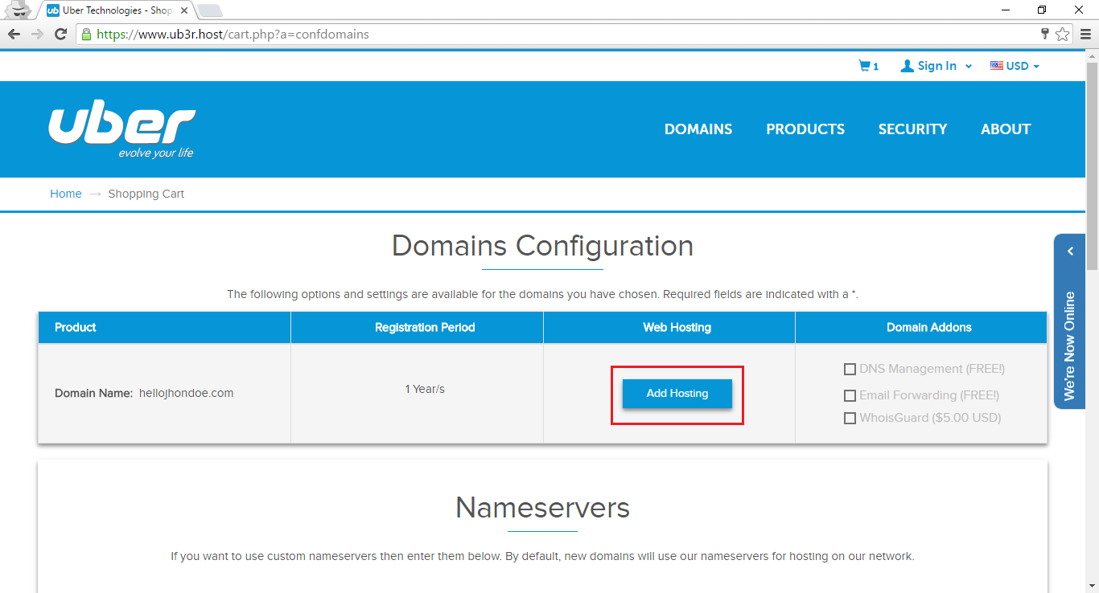1099x593 pixels.
Task: Open the USD currency dropdown
Action: pyautogui.click(x=1023, y=66)
